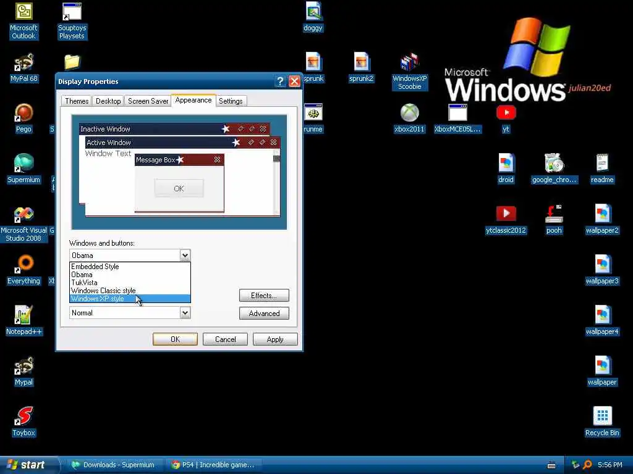The image size is (633, 474).
Task: Click the Mypal desktop shortcut
Action: pyautogui.click(x=23, y=371)
